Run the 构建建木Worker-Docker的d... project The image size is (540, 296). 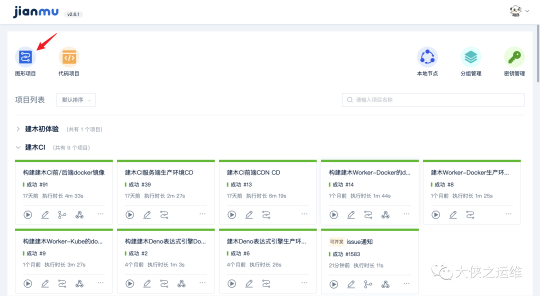pos(333,214)
